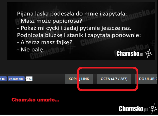
Task: Click the hash grid icon beside the joke image logo
Action: (149, 53)
